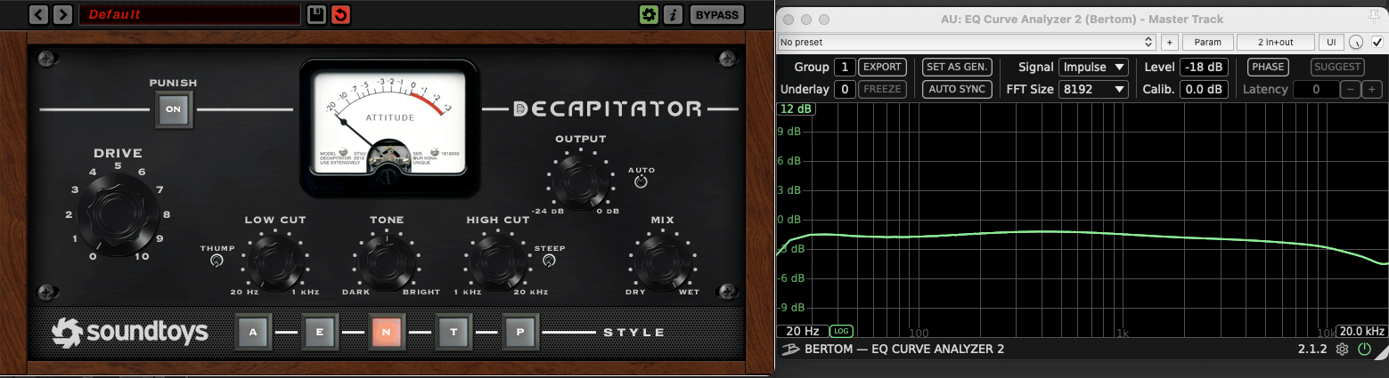
Task: Go to next preset with right arrow
Action: [62, 14]
